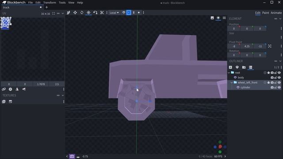Collapse the Outliner panel
The height and width of the screenshot is (159, 283).
point(280,61)
